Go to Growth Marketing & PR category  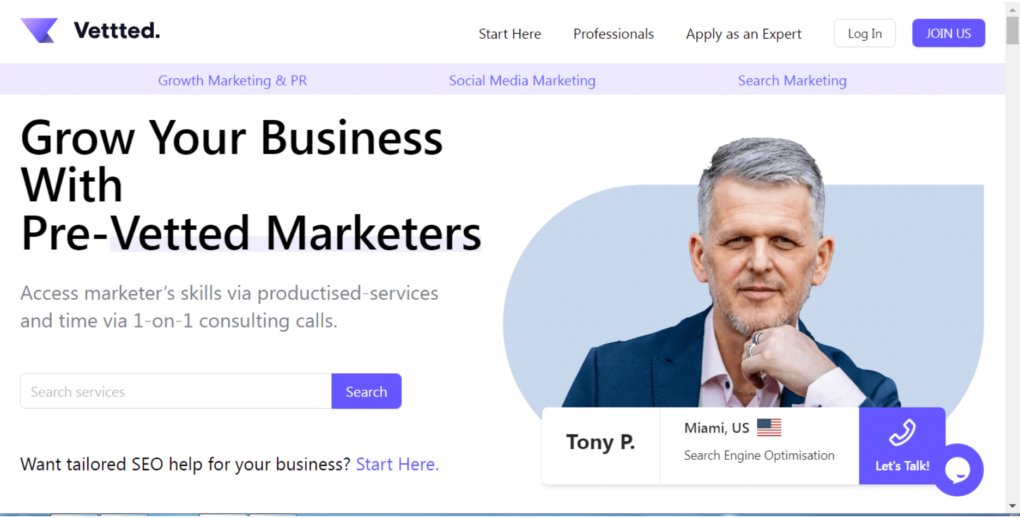click(233, 81)
